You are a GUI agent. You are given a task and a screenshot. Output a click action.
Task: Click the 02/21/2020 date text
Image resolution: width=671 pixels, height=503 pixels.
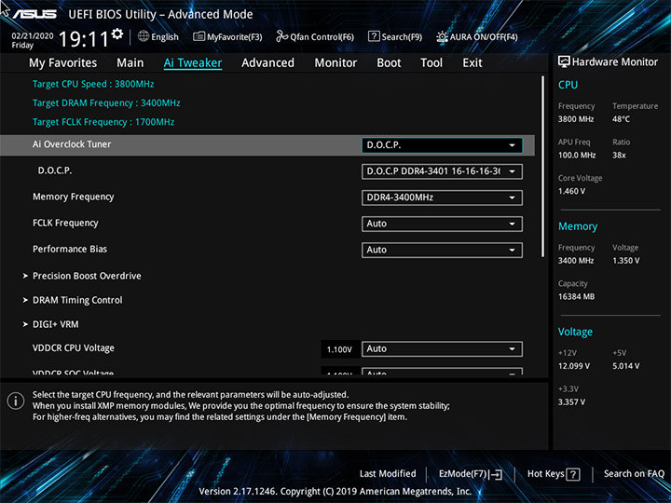[x=33, y=36]
